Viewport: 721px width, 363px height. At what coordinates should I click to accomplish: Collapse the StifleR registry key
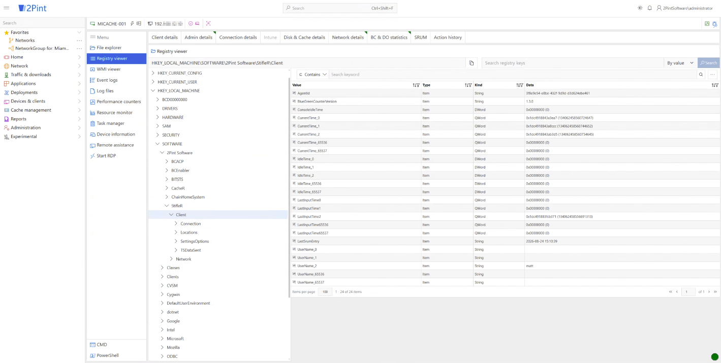tap(167, 206)
